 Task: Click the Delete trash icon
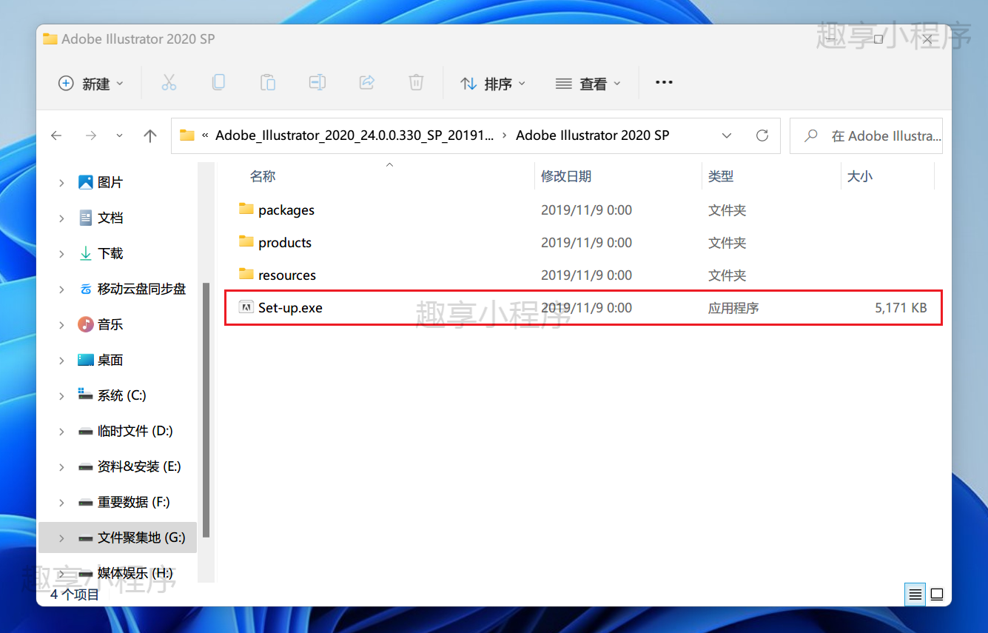[x=417, y=83]
